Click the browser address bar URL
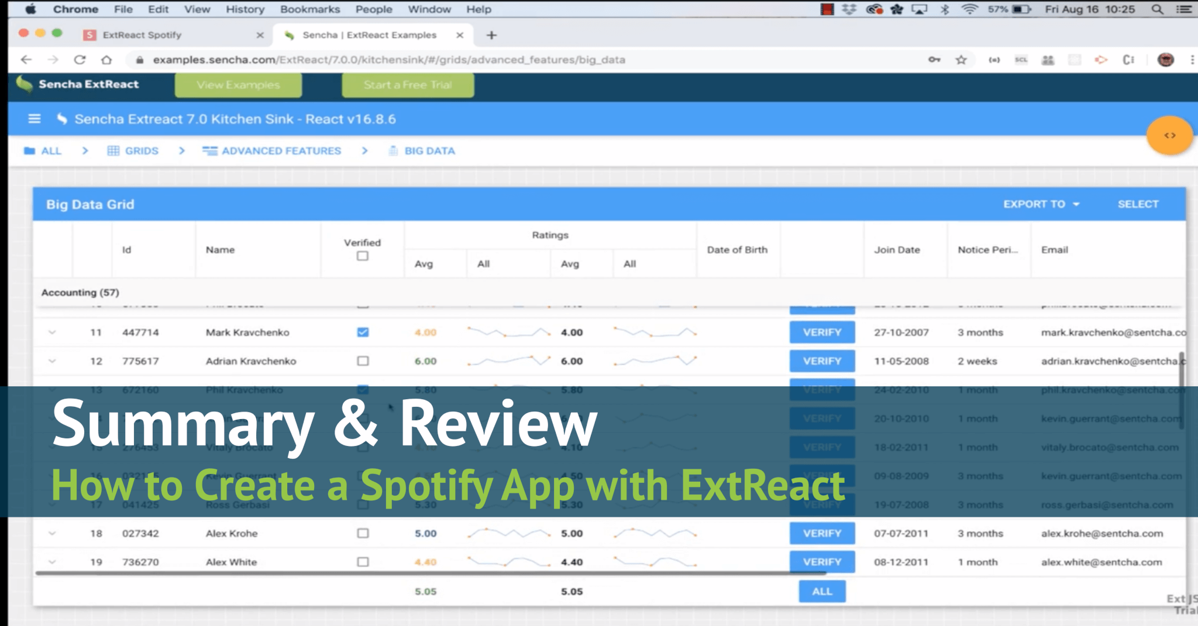This screenshot has height=626, width=1198. [389, 60]
